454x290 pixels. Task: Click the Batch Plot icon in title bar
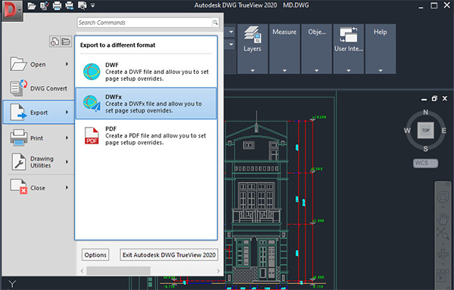(x=70, y=6)
